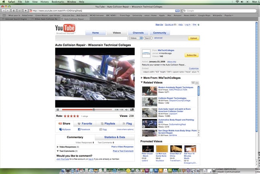Share the video on MySpace
Image resolution: width=260 pixels, height=174 pixels.
65,129
